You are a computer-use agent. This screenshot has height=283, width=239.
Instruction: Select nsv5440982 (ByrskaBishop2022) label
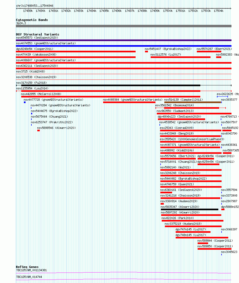183,179
